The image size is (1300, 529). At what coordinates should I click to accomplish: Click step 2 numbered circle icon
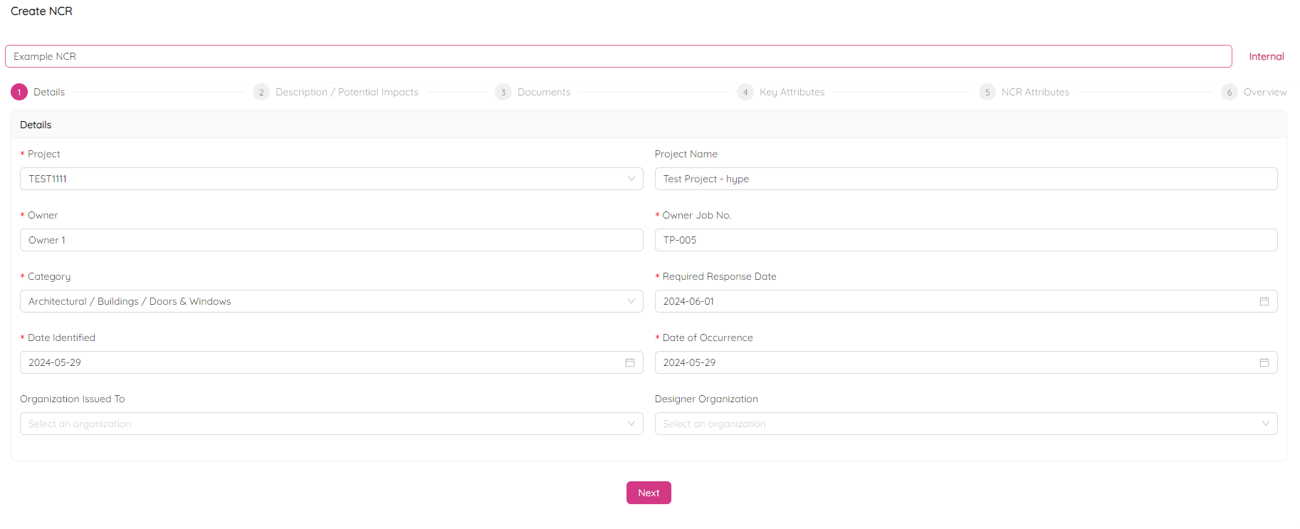coord(261,92)
